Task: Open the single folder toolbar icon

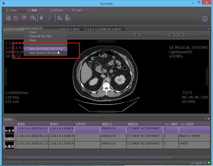Action: pos(16,18)
